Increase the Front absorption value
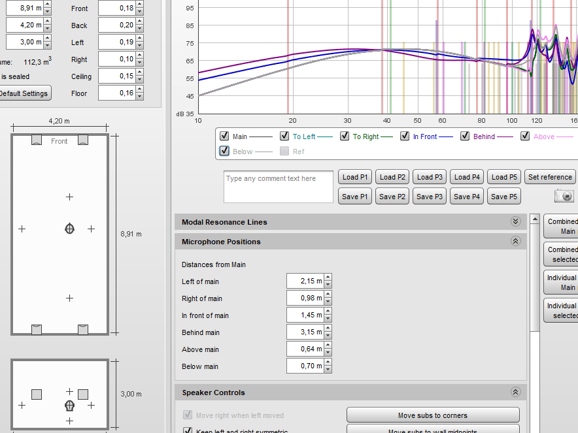The image size is (578, 433). (139, 5)
